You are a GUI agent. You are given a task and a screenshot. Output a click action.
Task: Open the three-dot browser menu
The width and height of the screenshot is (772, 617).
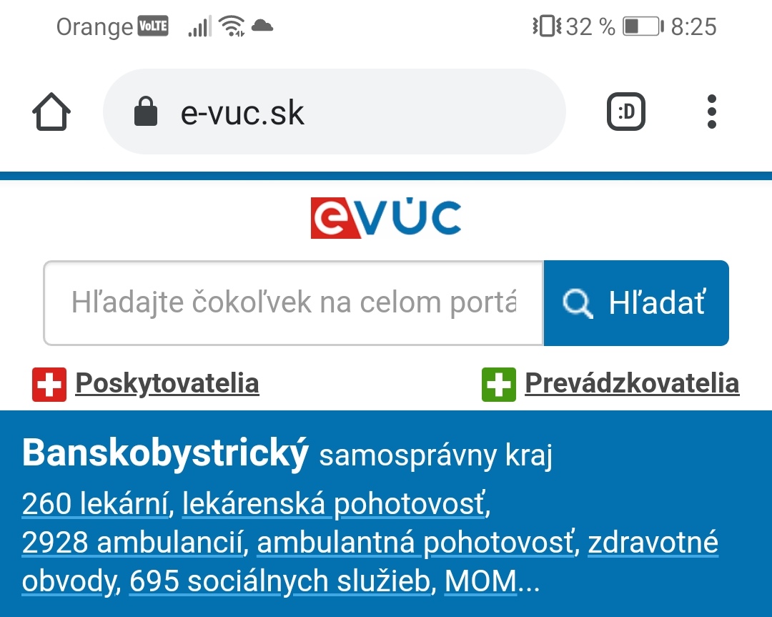click(711, 112)
